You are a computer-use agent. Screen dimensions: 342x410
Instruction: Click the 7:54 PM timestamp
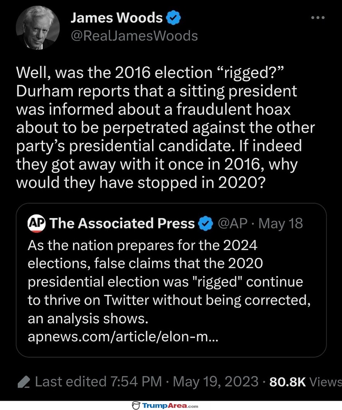[x=136, y=382]
